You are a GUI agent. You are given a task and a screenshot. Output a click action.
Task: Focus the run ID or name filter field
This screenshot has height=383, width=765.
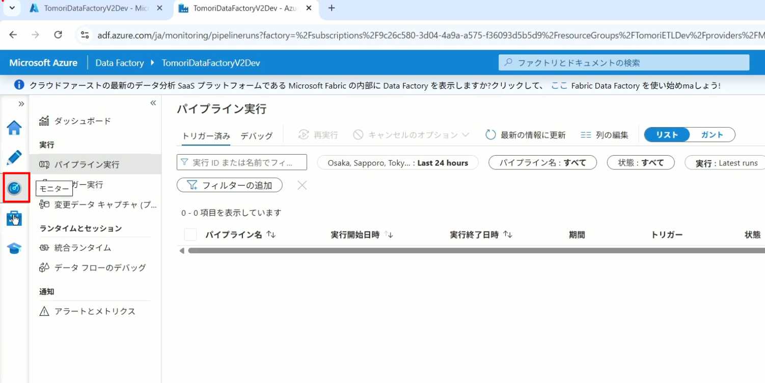[242, 163]
